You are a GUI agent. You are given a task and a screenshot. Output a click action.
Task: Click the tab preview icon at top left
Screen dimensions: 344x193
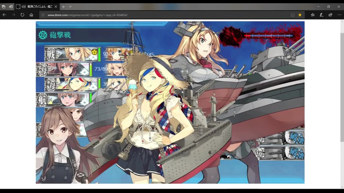(4, 6)
